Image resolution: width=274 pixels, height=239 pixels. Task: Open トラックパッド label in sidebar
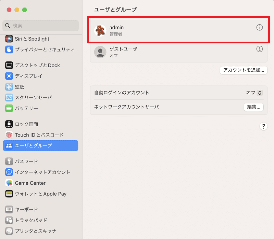pyautogui.click(x=31, y=220)
